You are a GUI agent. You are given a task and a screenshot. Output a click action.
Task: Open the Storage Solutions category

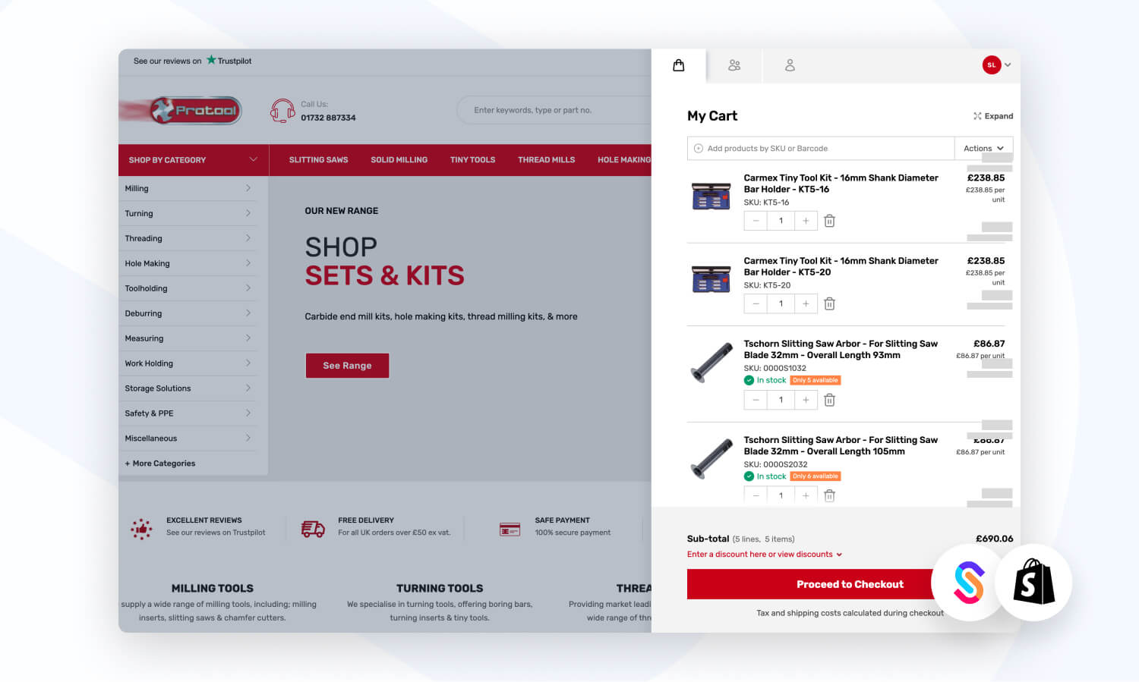point(188,388)
